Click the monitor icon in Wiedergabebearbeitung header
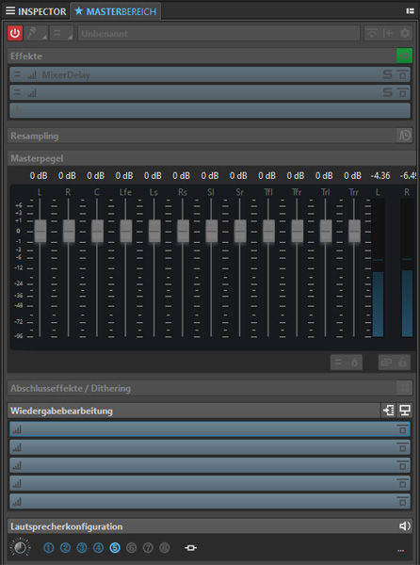This screenshot has height=565, width=420. coord(405,411)
